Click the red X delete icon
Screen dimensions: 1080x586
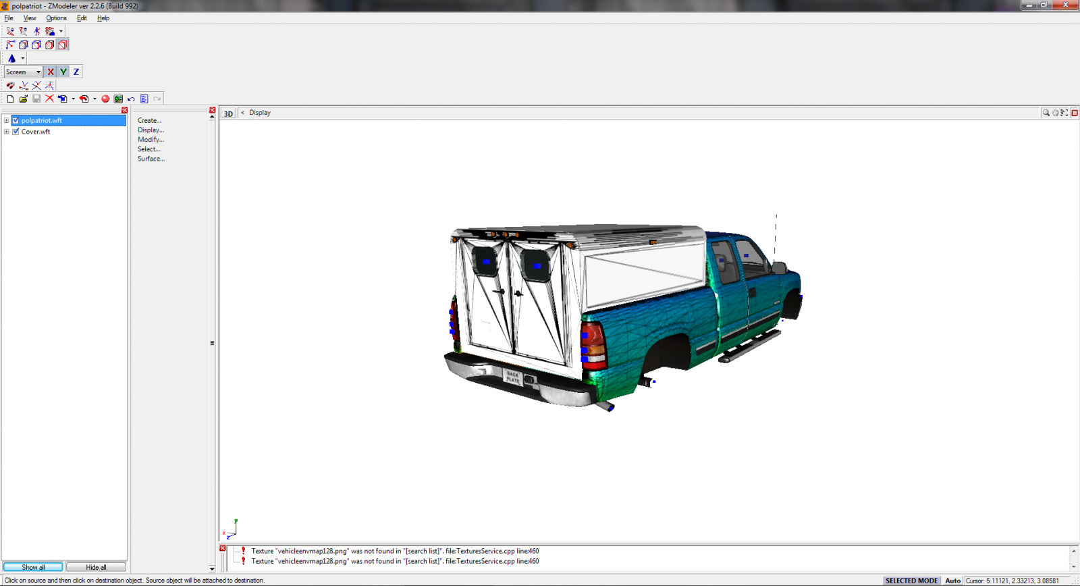(x=49, y=99)
